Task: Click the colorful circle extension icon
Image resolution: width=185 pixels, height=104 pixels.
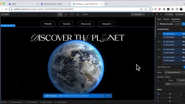Action: pyautogui.click(x=164, y=9)
